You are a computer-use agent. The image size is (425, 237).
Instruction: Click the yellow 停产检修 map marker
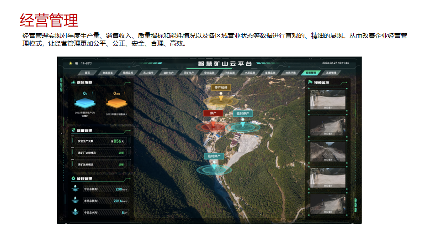click(x=221, y=87)
